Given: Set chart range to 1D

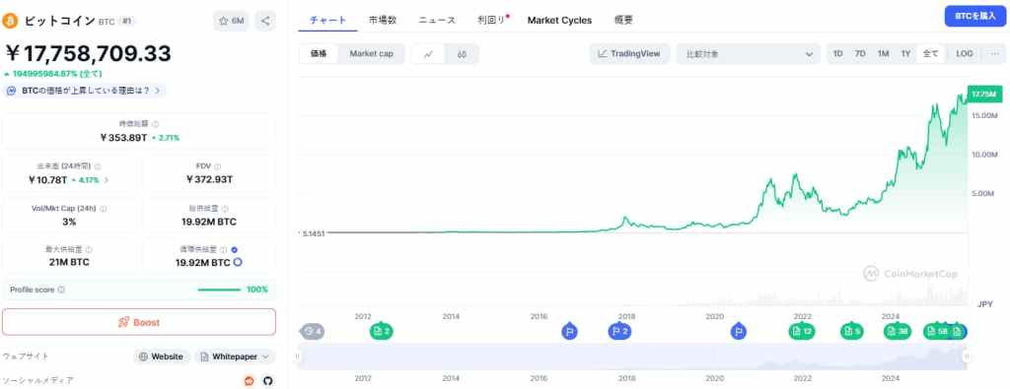Looking at the screenshot, I should (838, 54).
